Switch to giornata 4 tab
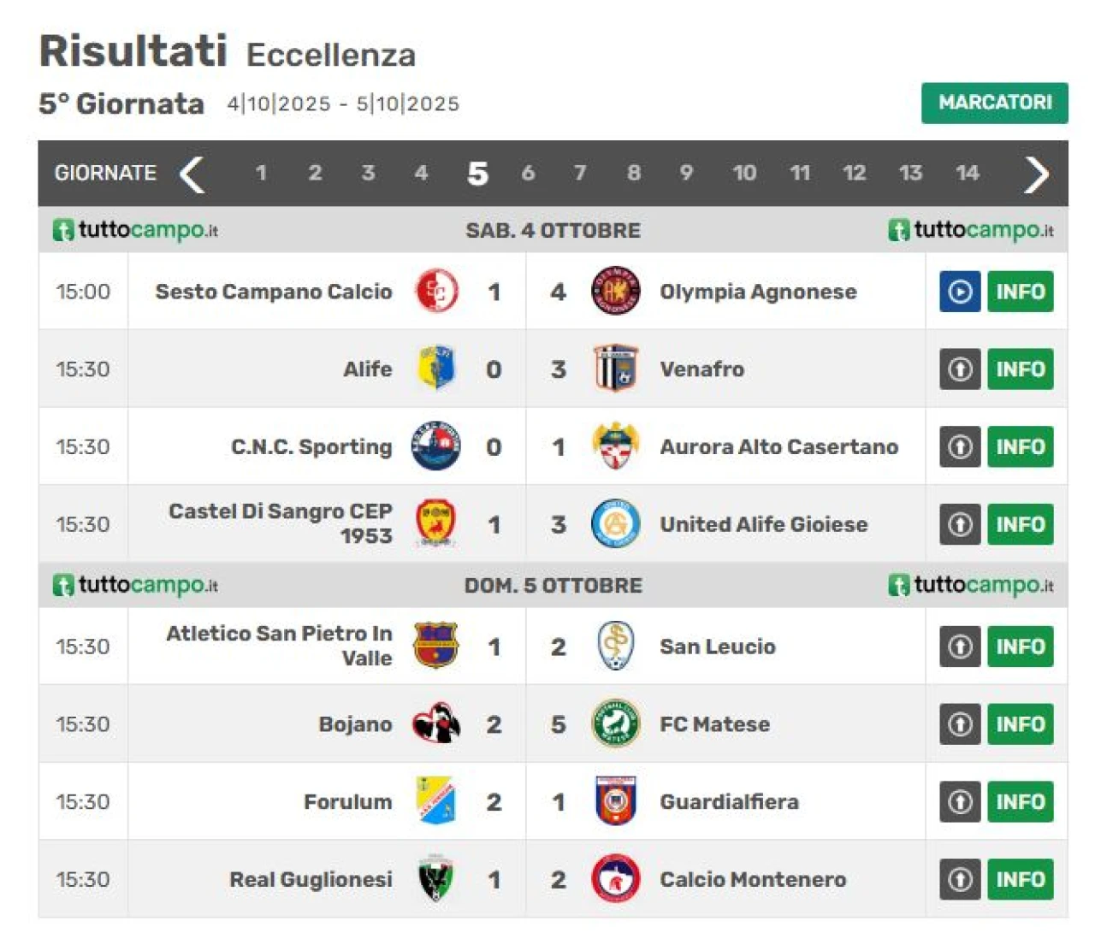The image size is (1095, 933). click(421, 173)
